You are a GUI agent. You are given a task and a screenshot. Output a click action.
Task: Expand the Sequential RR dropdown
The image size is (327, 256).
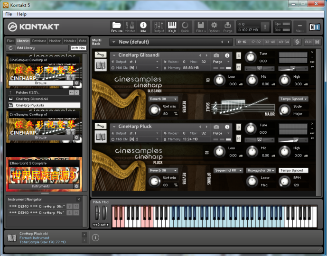point(228,170)
